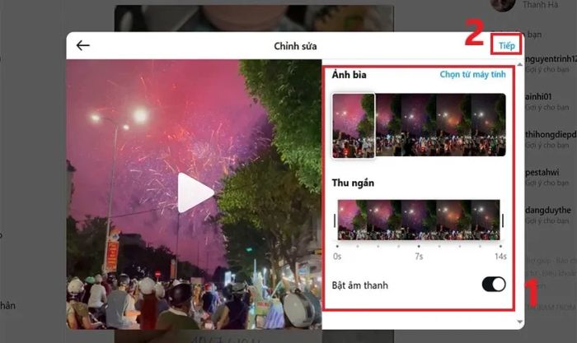Select the first highlighted cover thumbnail
577x343 pixels.
[x=354, y=125]
